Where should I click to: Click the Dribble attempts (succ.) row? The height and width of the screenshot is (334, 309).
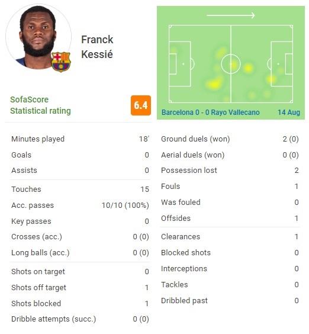(x=80, y=319)
